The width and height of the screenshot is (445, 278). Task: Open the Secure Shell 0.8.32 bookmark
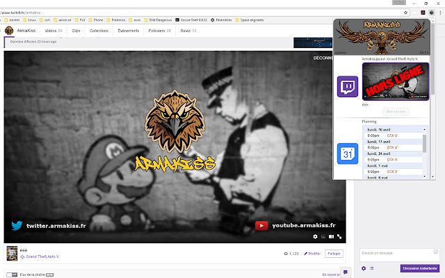point(191,20)
